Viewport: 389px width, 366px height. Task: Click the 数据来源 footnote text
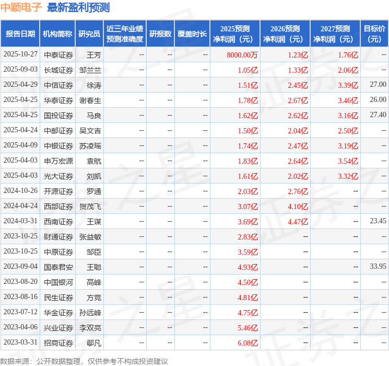[84, 361]
